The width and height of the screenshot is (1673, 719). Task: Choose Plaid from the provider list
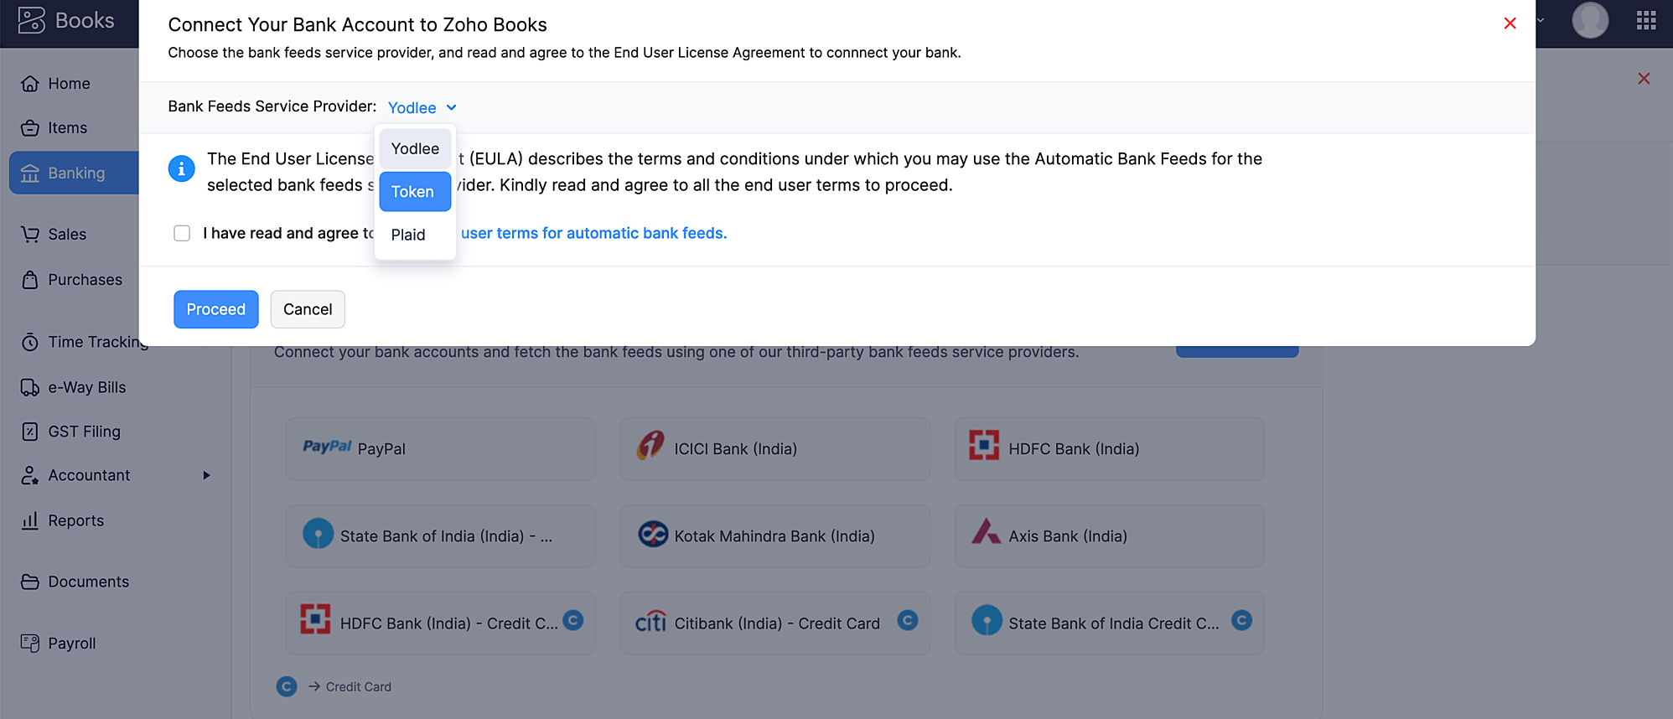point(409,235)
